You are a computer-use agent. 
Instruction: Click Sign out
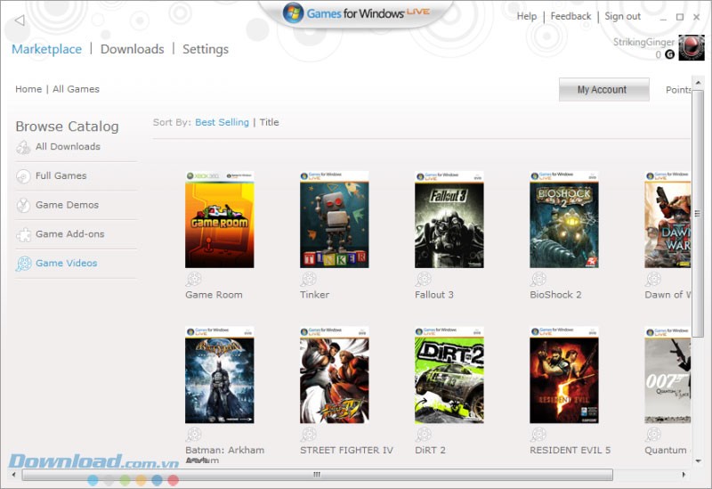622,17
